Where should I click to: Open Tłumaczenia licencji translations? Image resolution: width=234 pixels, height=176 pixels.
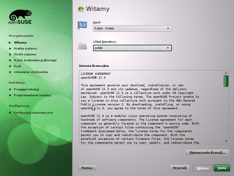pyautogui.click(x=207, y=152)
